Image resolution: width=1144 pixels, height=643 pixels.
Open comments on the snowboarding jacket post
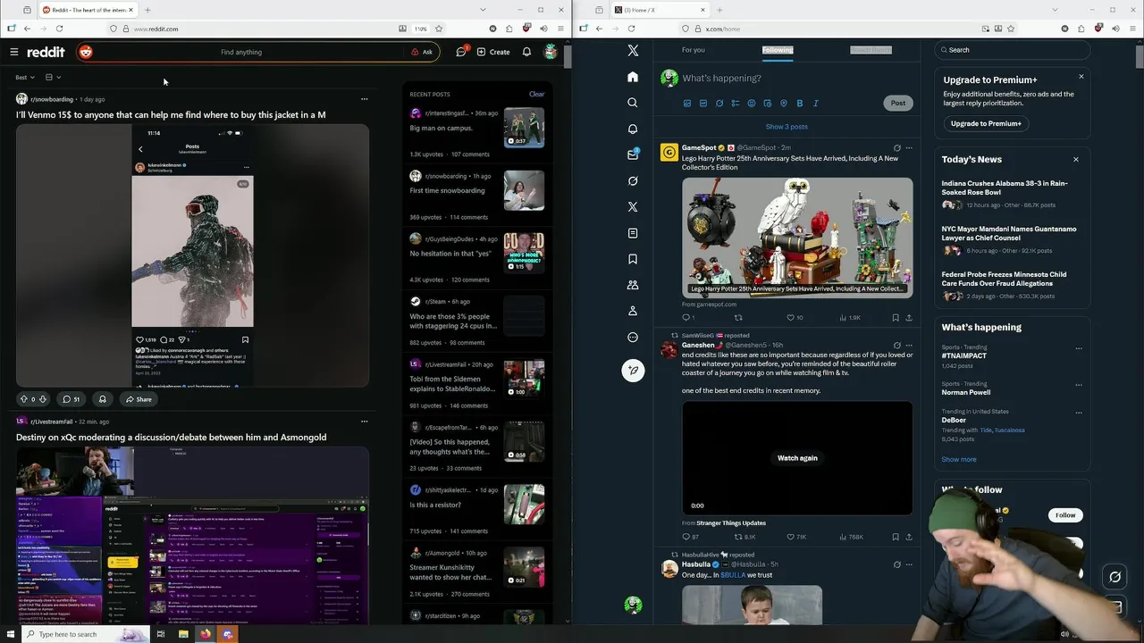(71, 399)
